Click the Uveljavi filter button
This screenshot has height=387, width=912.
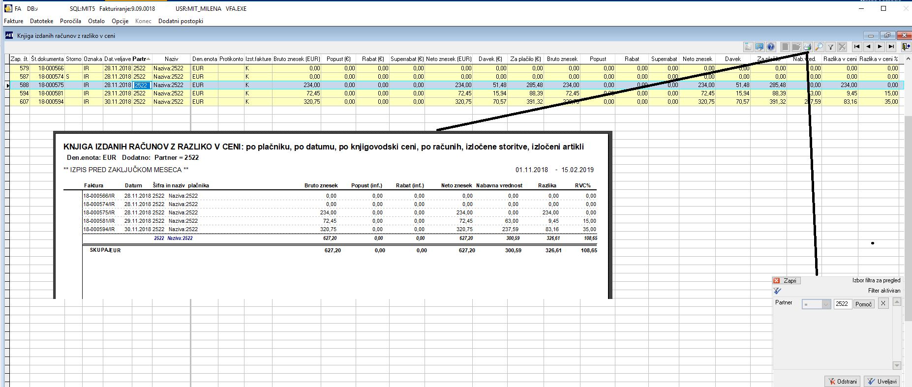click(882, 382)
